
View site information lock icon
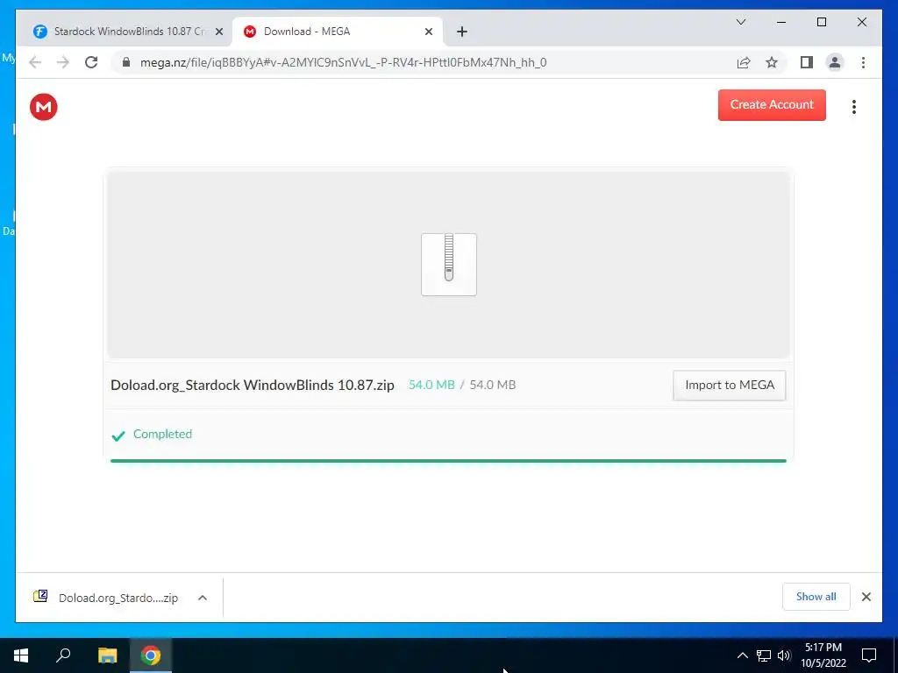pos(126,62)
